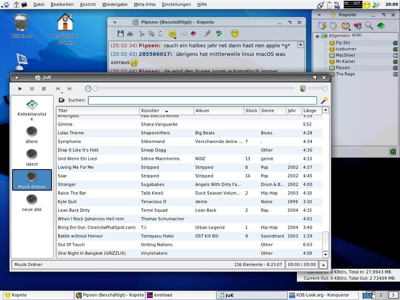Image resolution: width=400 pixels, height=300 pixels.
Task: Click the large smiley icon in chat toolbar
Action: pyautogui.click(x=235, y=33)
